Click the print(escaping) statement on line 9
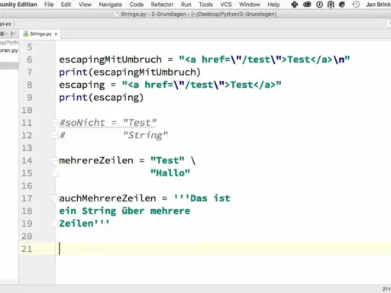 (x=102, y=98)
